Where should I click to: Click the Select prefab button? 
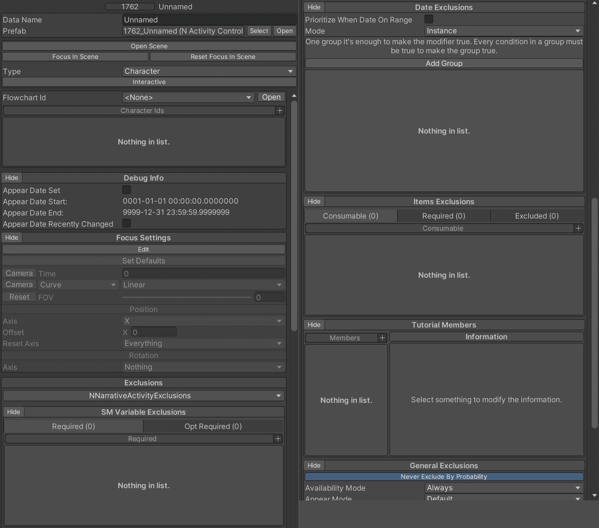coord(259,31)
